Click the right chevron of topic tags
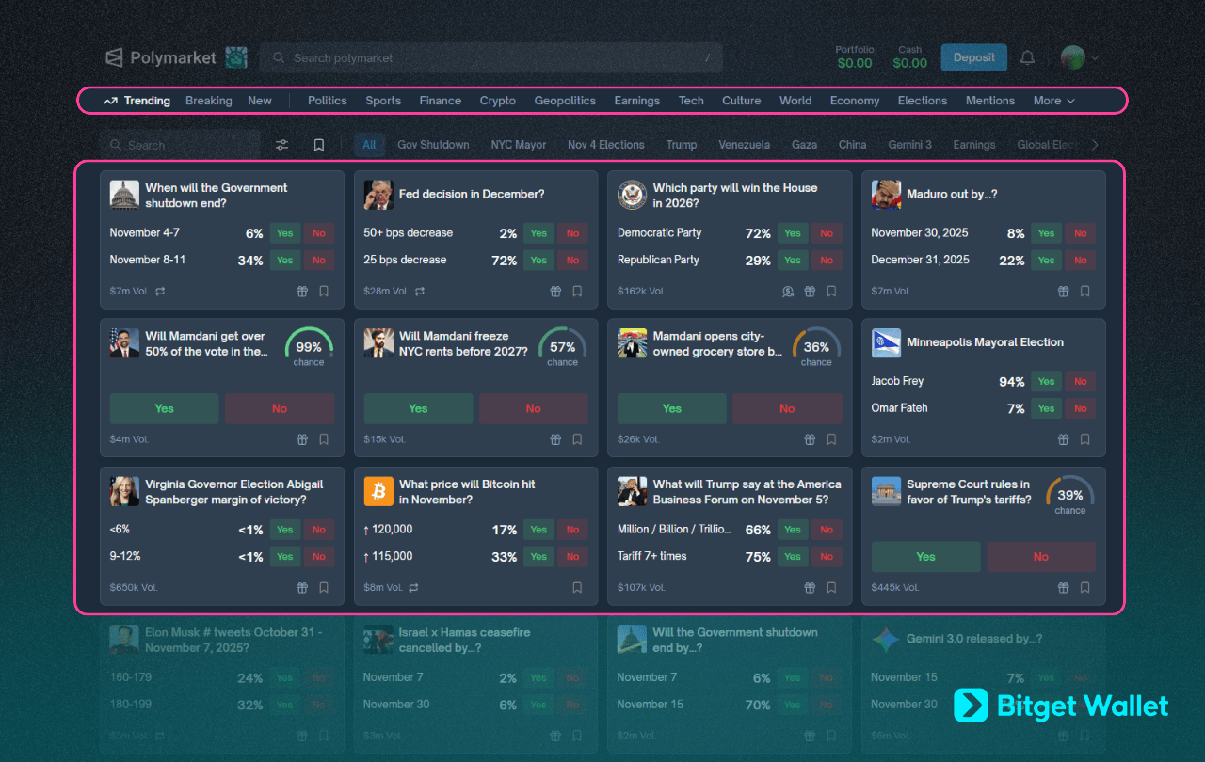Screen dimensions: 1205x762 tap(1094, 145)
